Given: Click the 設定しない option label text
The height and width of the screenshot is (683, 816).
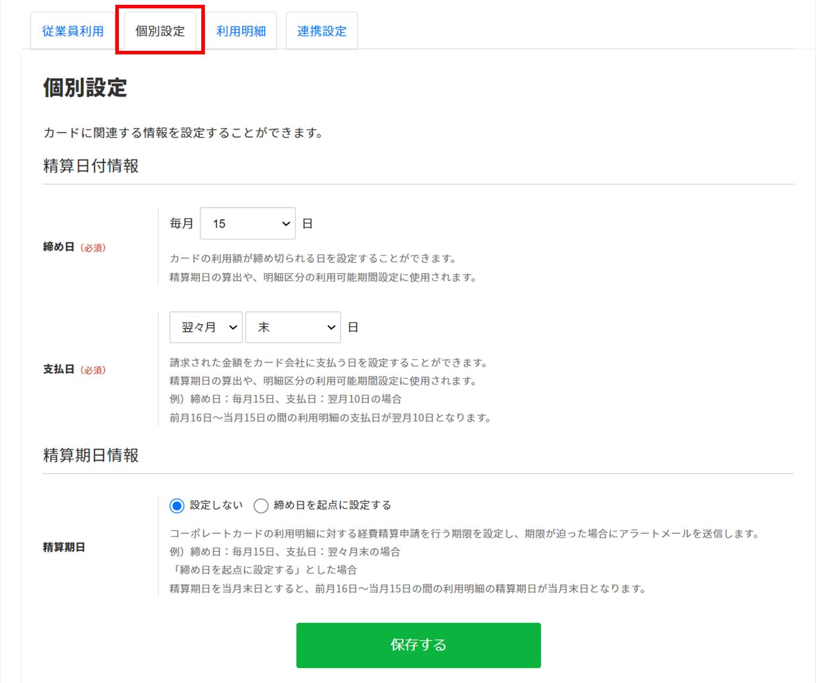Looking at the screenshot, I should [216, 506].
